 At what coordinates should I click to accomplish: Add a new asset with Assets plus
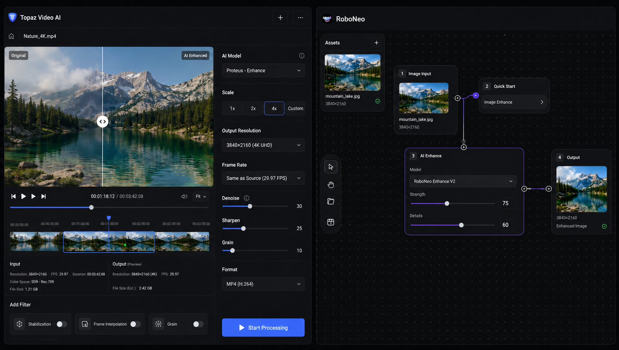pos(377,43)
